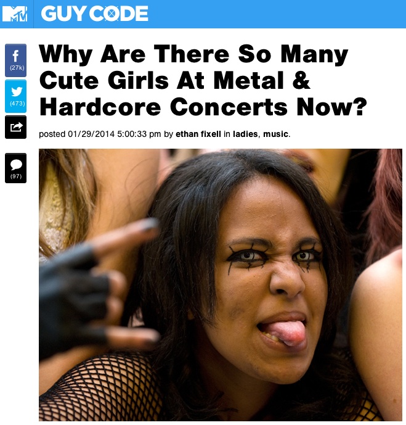Click the word Hardcore in the headline
The width and height of the screenshot is (406, 425).
100,107
